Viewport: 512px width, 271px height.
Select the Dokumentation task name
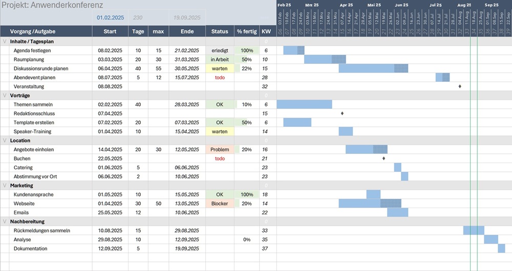[x=30, y=249]
